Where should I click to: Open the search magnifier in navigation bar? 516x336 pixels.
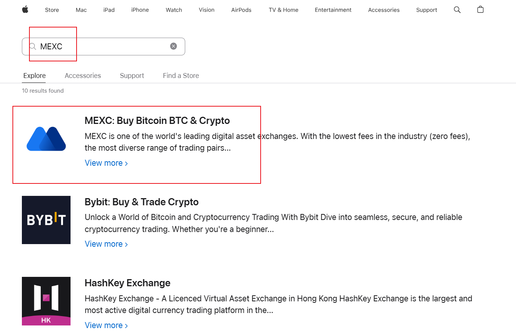pyautogui.click(x=457, y=10)
